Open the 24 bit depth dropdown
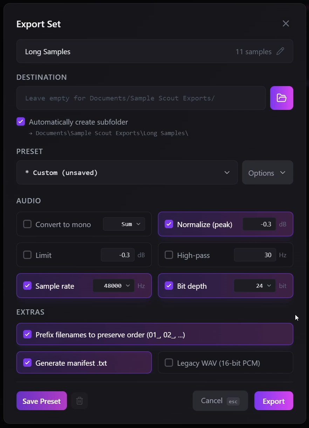 click(255, 286)
